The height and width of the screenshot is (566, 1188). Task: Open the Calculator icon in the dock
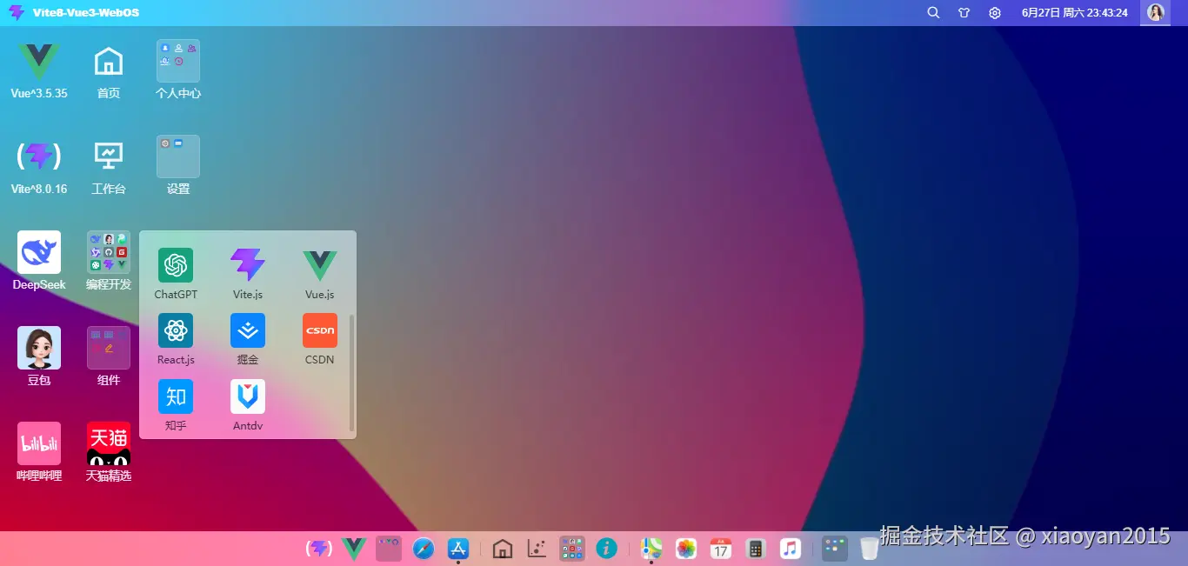point(755,549)
